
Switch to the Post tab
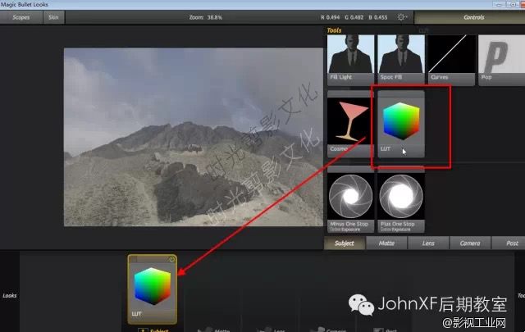509,243
